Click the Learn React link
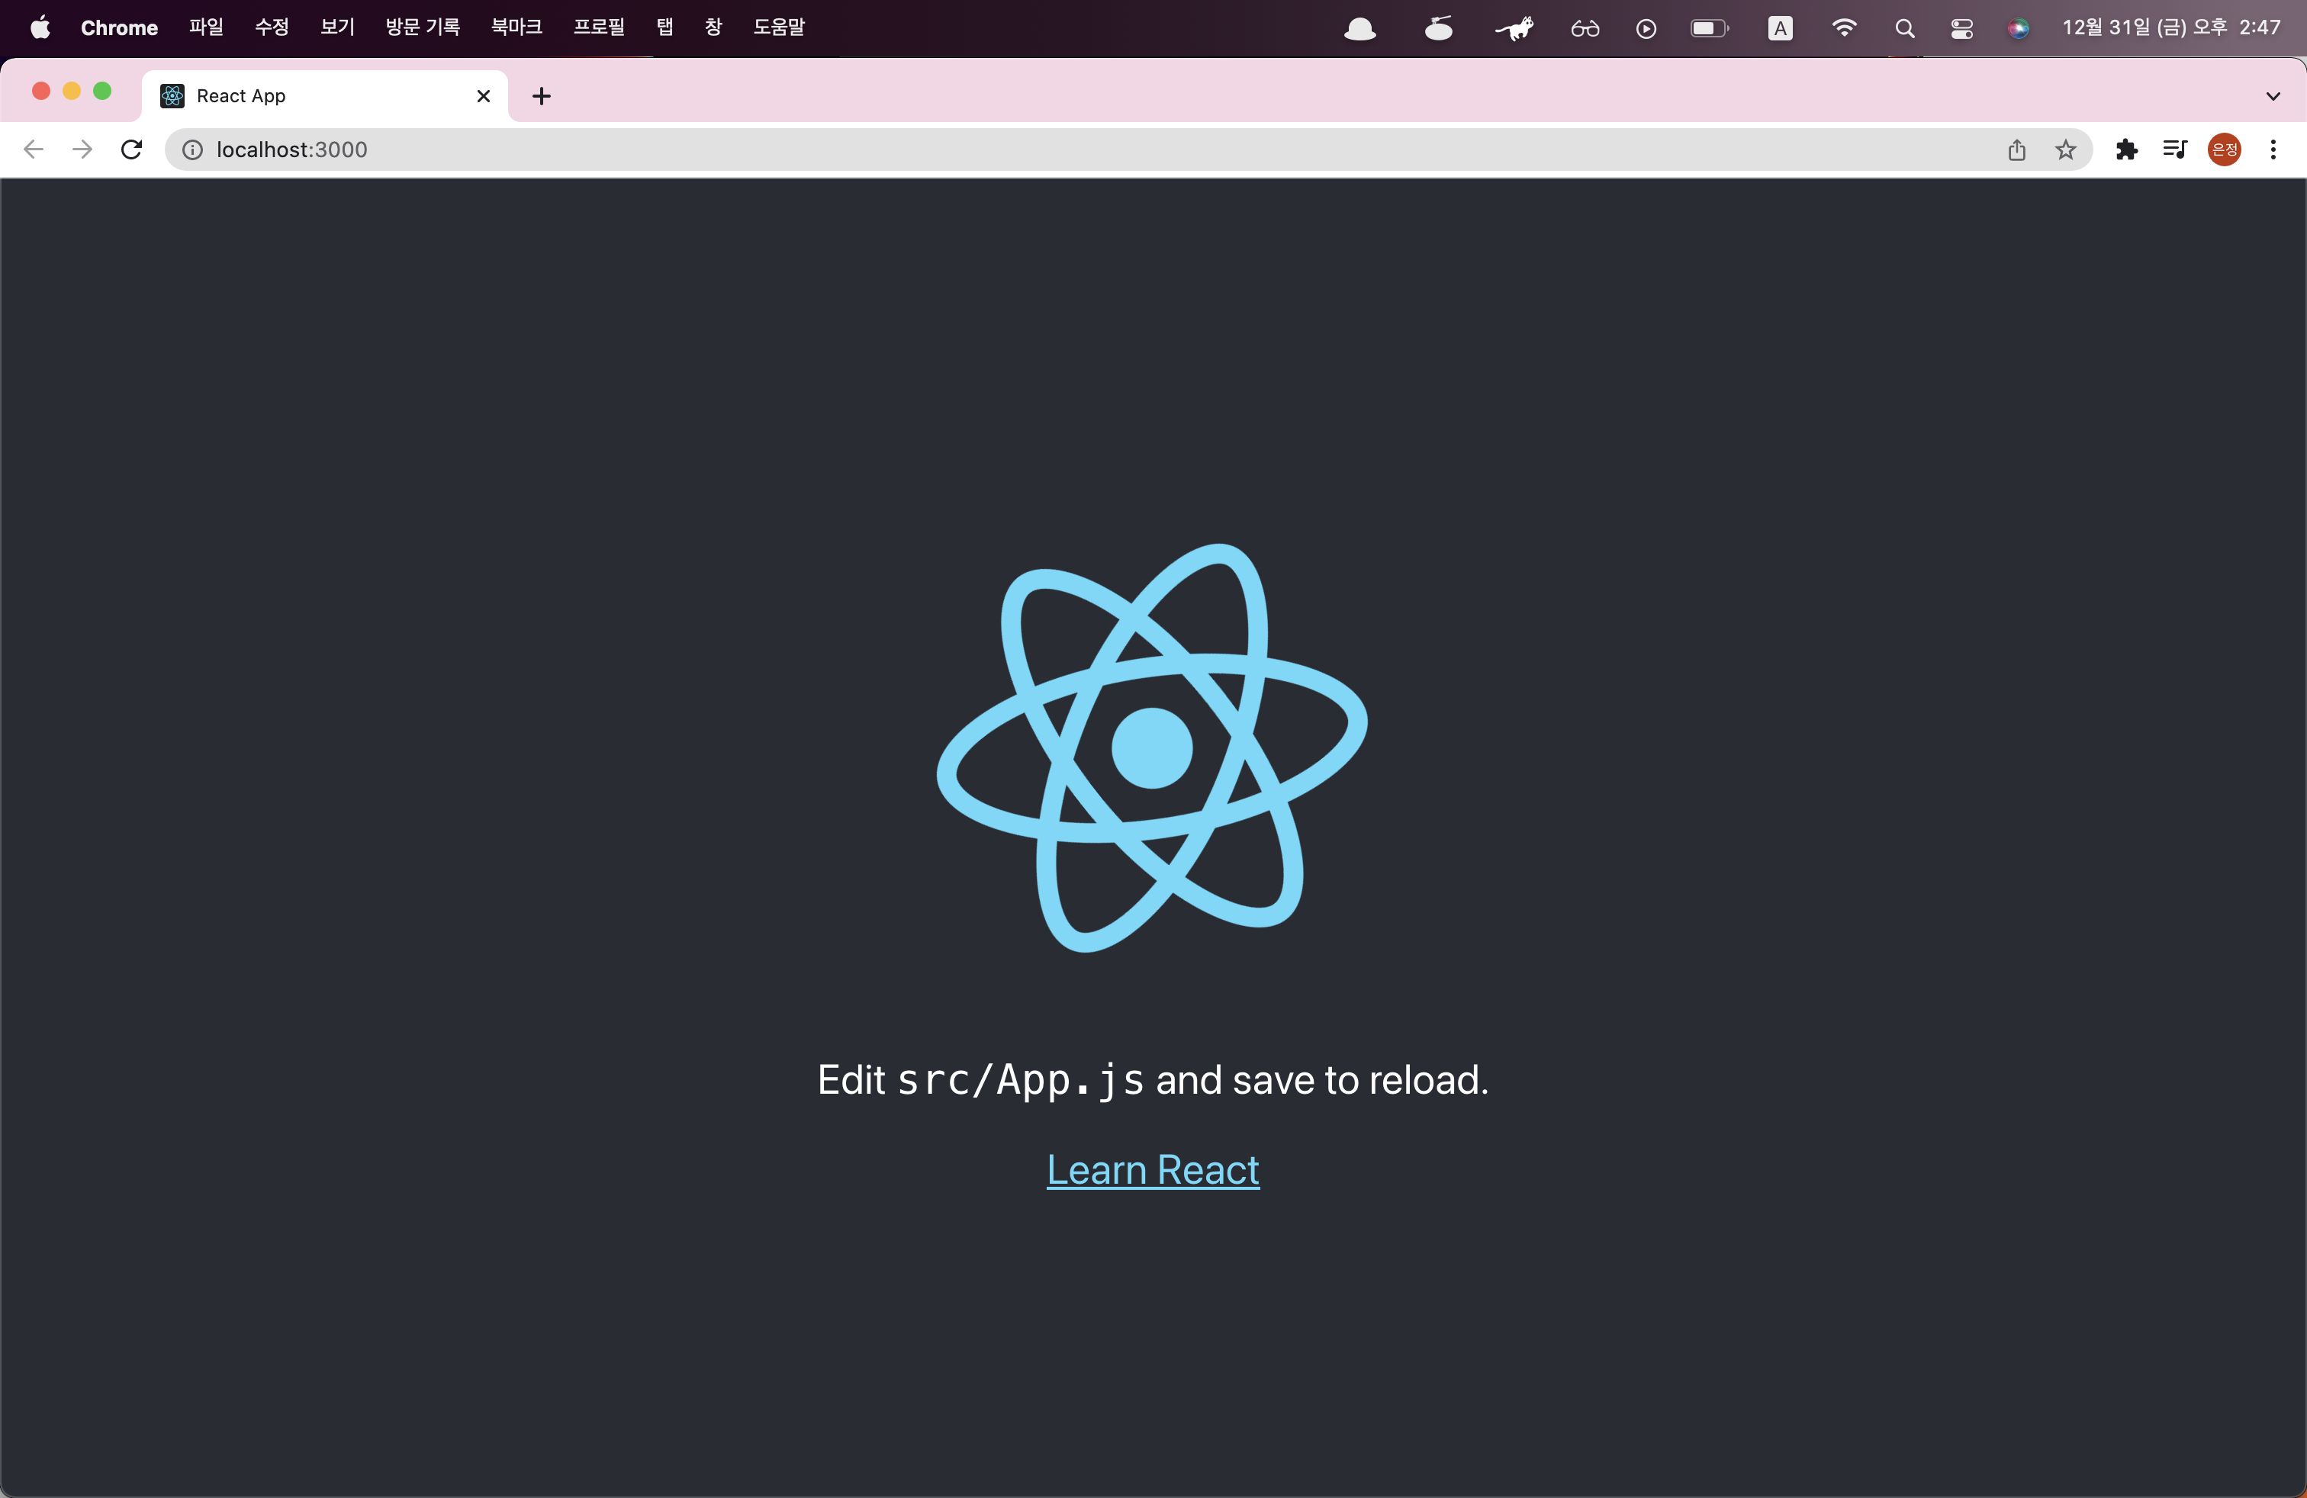This screenshot has width=2307, height=1498. pos(1153,1171)
